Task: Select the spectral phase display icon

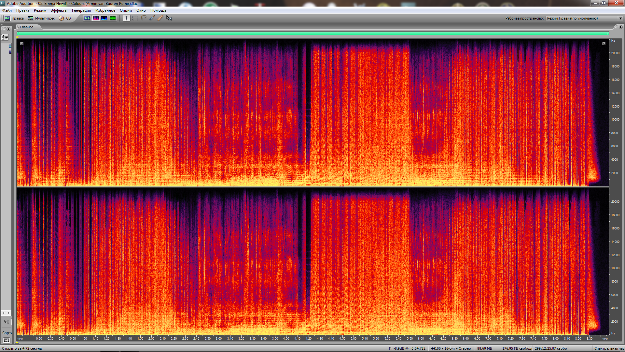Action: click(x=112, y=18)
